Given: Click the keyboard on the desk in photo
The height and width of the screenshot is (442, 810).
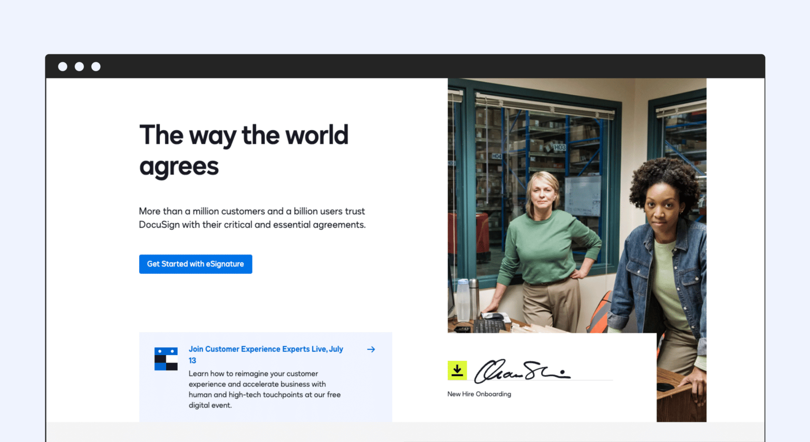Looking at the screenshot, I should point(489,325).
